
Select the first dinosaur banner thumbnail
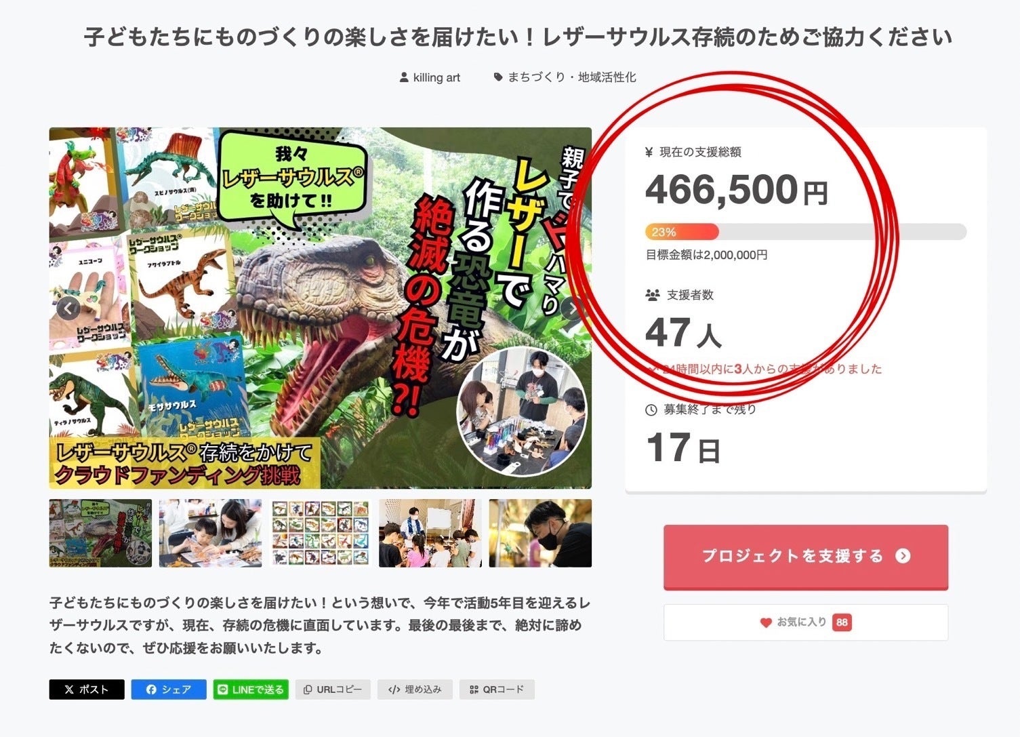pyautogui.click(x=100, y=533)
